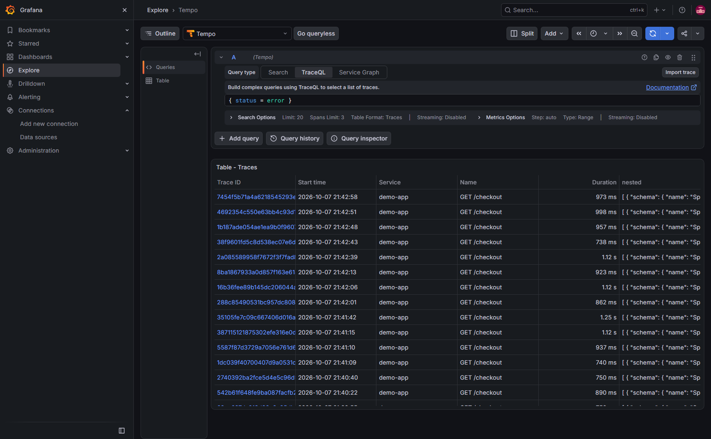Switch to Service Graph query type

359,72
